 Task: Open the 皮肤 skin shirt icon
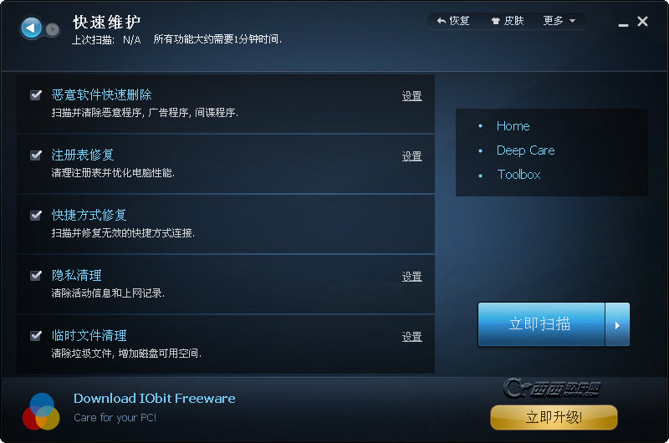495,21
